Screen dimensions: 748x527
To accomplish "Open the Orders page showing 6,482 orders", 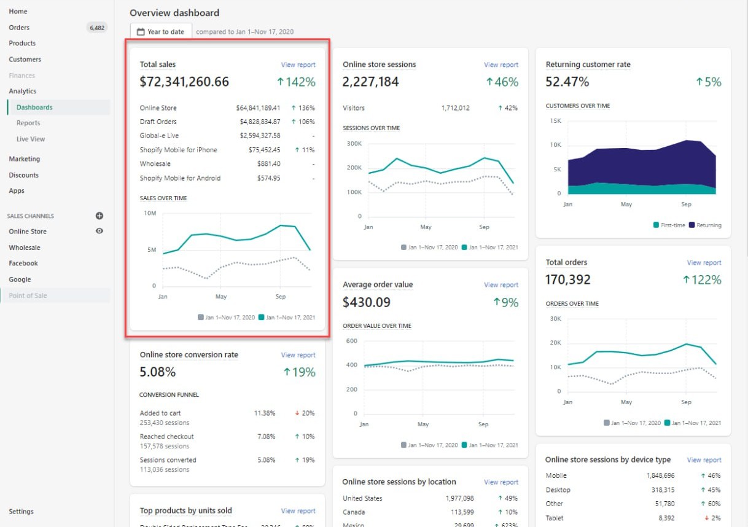I will pos(19,27).
